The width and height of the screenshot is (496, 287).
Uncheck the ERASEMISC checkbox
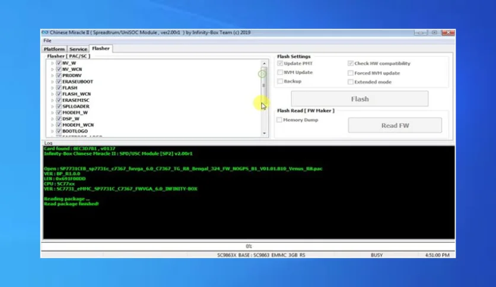pyautogui.click(x=59, y=100)
